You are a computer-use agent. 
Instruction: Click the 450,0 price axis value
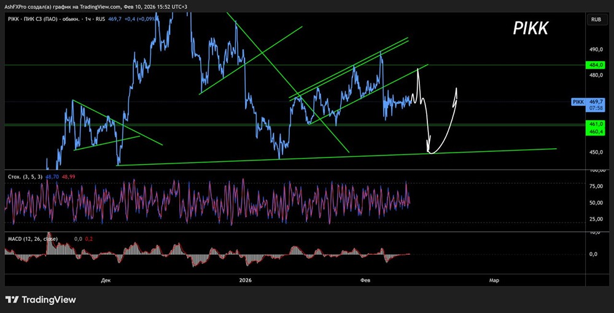pyautogui.click(x=596, y=152)
